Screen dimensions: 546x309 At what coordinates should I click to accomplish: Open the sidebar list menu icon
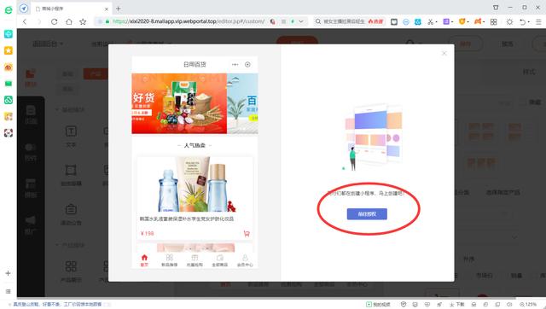click(x=8, y=291)
